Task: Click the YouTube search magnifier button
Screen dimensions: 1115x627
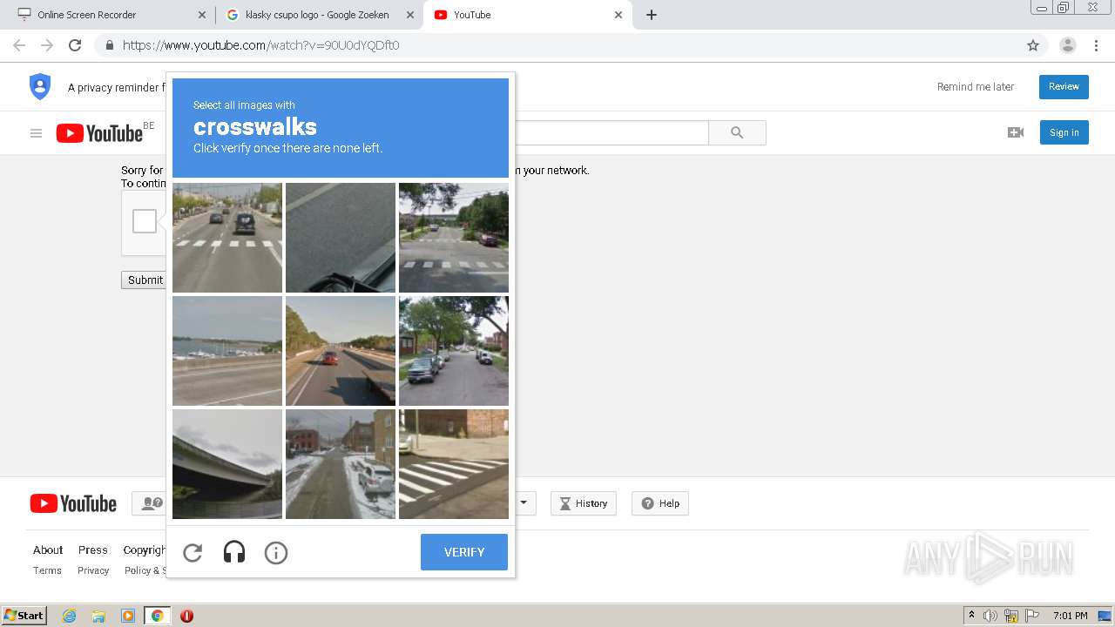Action: pos(737,132)
